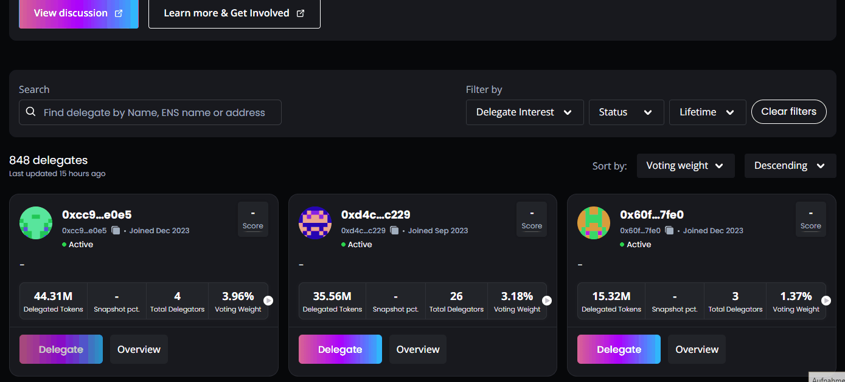Viewport: 845px width, 382px height.
Task: Delegate to 0xd4c...c229
Action: pyautogui.click(x=340, y=349)
